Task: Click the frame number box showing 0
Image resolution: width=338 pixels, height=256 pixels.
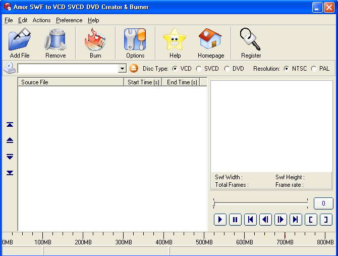Action: tap(323, 203)
